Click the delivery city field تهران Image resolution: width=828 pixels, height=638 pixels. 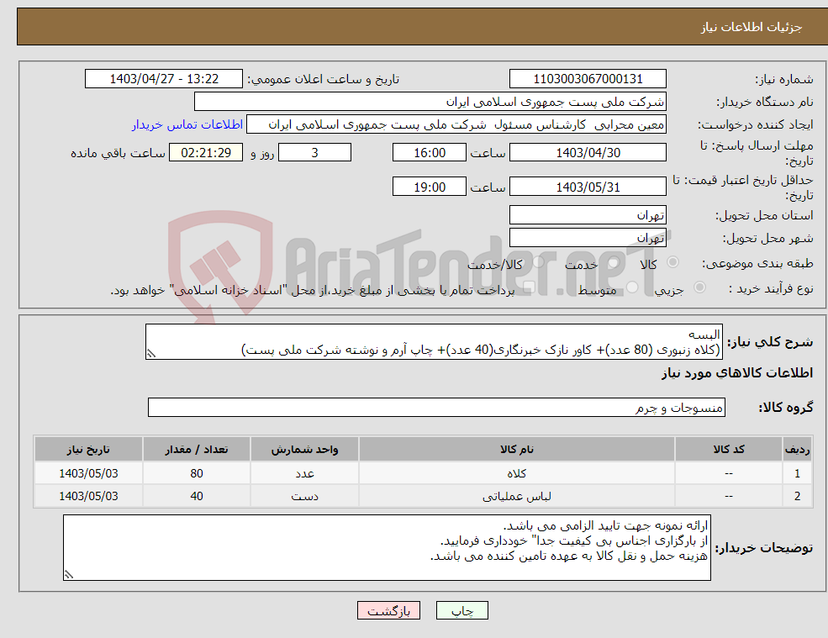pos(588,238)
